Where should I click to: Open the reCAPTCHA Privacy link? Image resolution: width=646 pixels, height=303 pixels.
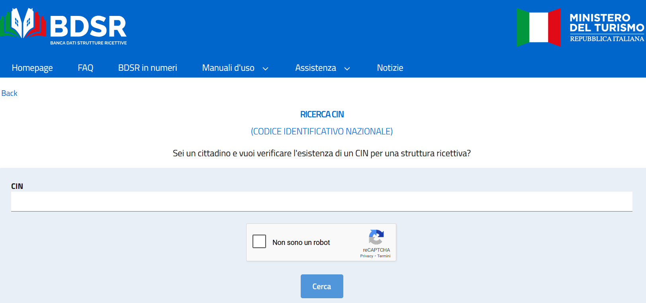pyautogui.click(x=366, y=256)
